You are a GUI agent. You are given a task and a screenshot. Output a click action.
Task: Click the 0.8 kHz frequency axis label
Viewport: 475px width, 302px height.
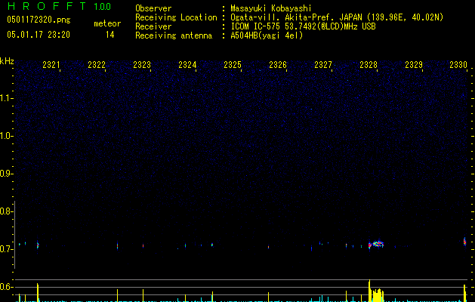6,211
